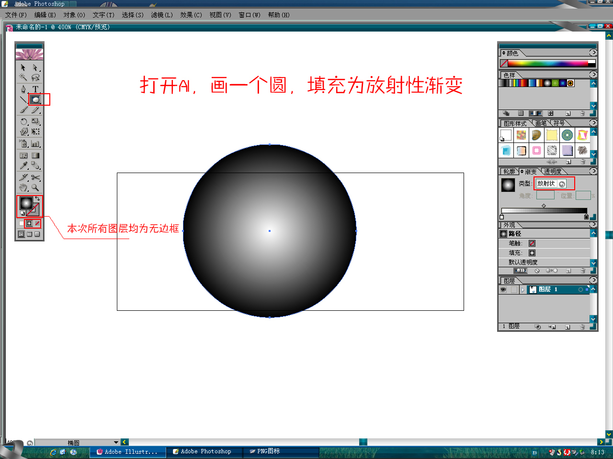Set paint mode to Color button

22,223
